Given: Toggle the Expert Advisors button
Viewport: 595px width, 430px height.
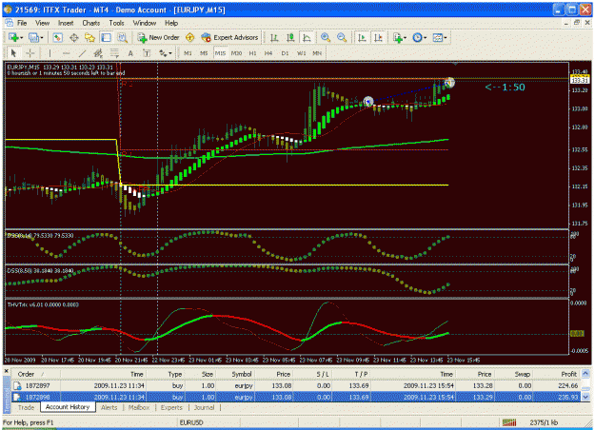Looking at the screenshot, I should (230, 37).
